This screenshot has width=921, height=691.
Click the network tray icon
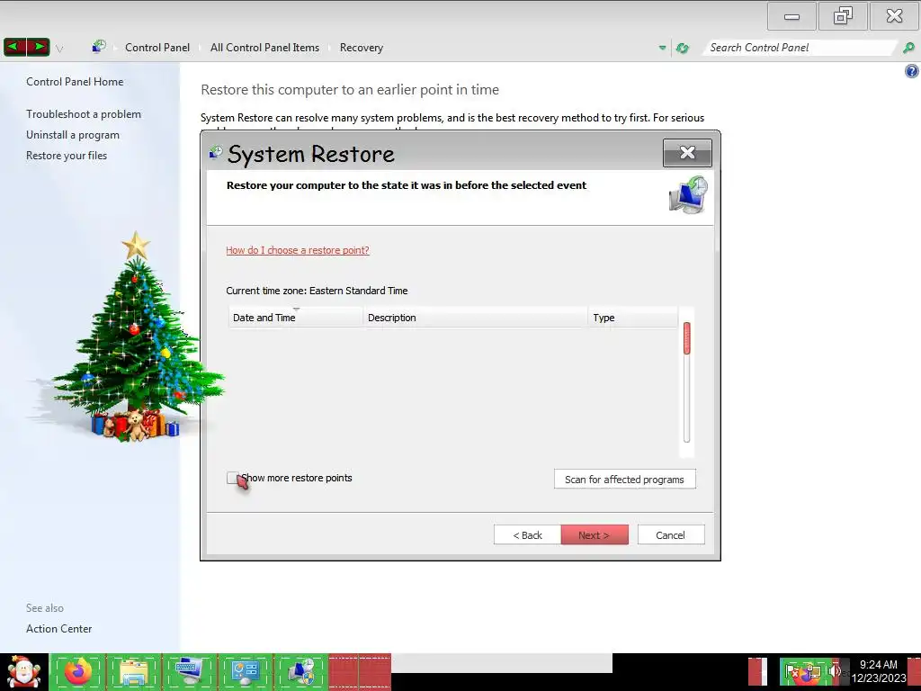(x=813, y=671)
